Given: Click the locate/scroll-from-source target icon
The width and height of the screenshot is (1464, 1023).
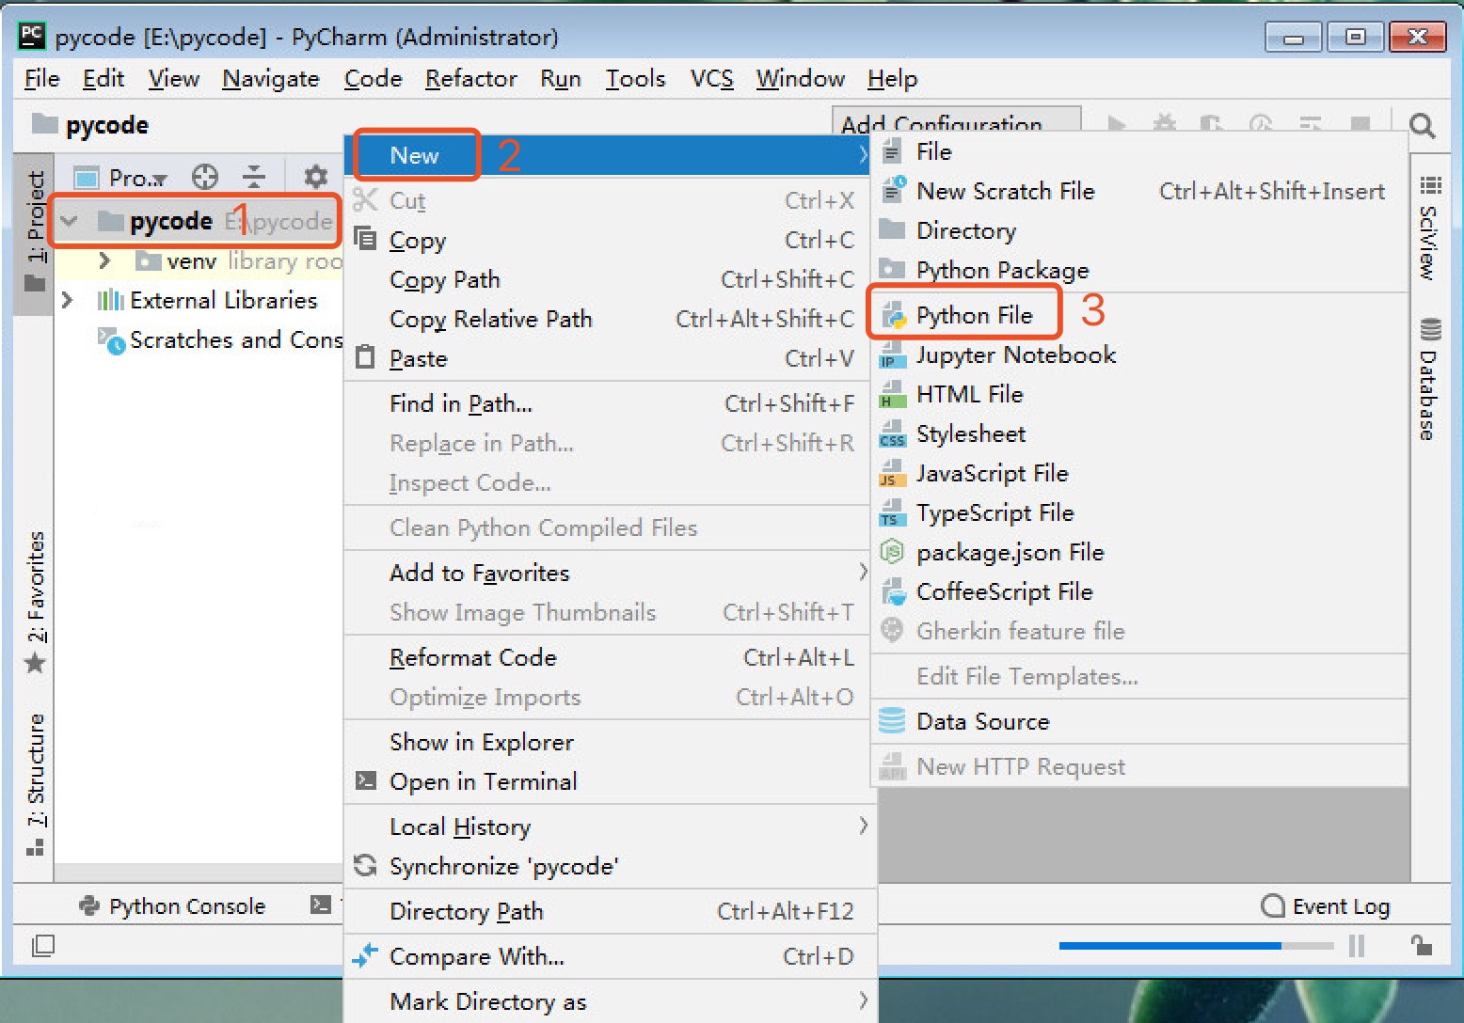Looking at the screenshot, I should coord(204,177).
